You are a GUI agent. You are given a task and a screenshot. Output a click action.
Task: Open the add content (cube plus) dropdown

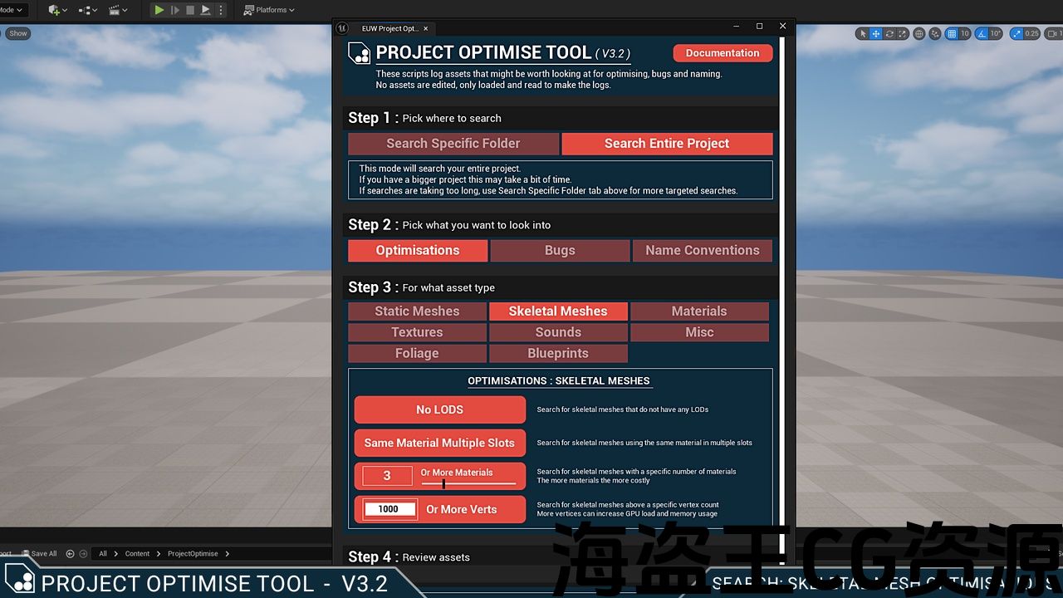57,10
